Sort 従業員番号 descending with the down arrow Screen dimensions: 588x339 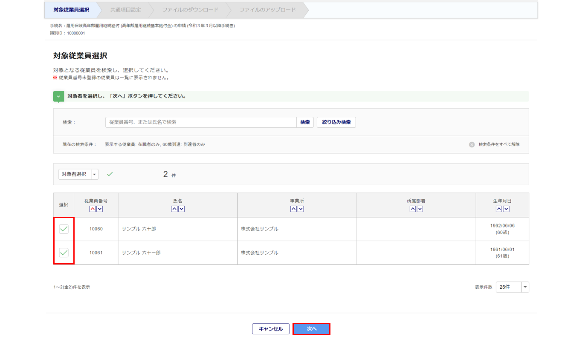(100, 209)
